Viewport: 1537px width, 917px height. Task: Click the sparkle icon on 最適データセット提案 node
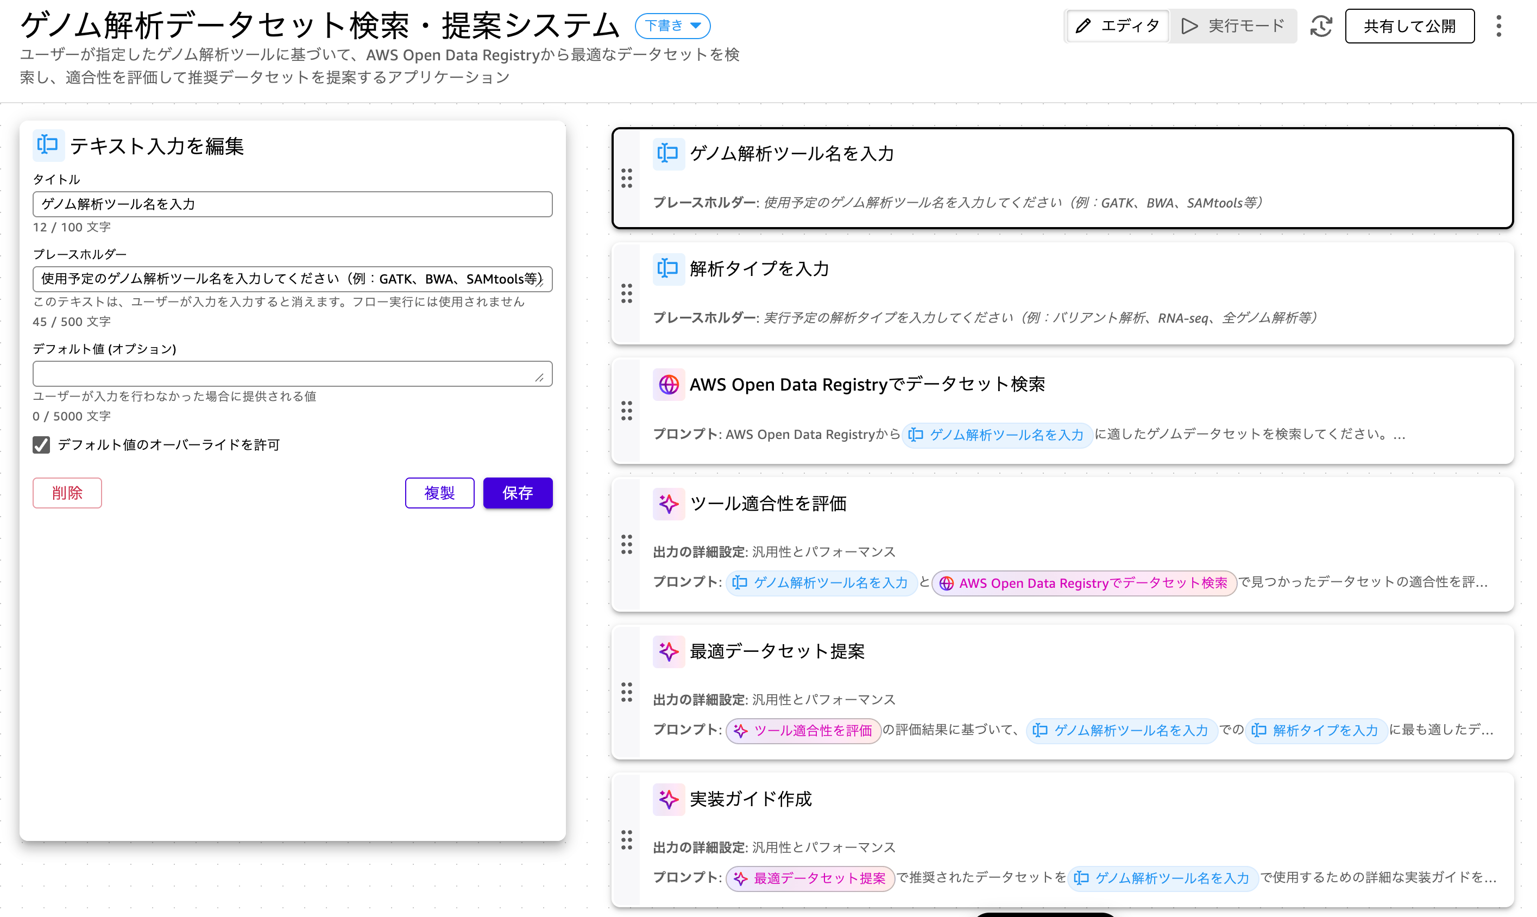[x=669, y=651]
